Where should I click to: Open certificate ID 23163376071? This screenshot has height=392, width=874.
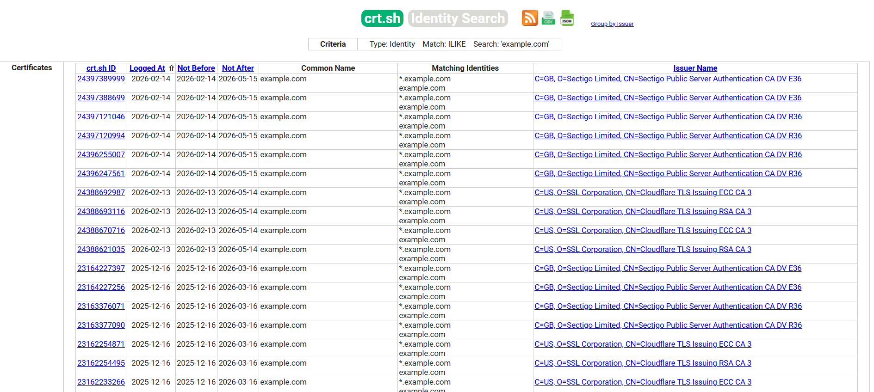coord(101,306)
